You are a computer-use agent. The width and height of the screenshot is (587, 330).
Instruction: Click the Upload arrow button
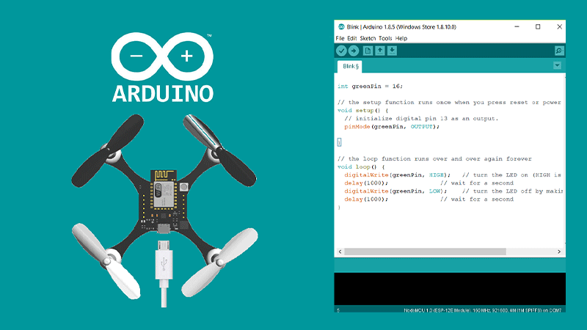(354, 51)
